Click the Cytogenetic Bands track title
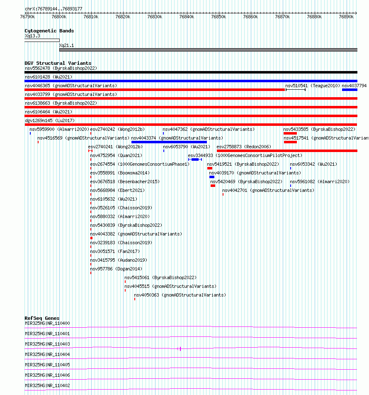Viewport: 369px width, 395px height. coord(49,31)
